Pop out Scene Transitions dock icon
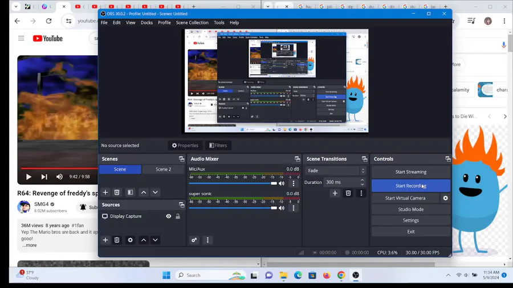This screenshot has height=288, width=513. 364,159
